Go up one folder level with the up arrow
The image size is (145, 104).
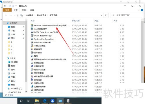[18, 15]
